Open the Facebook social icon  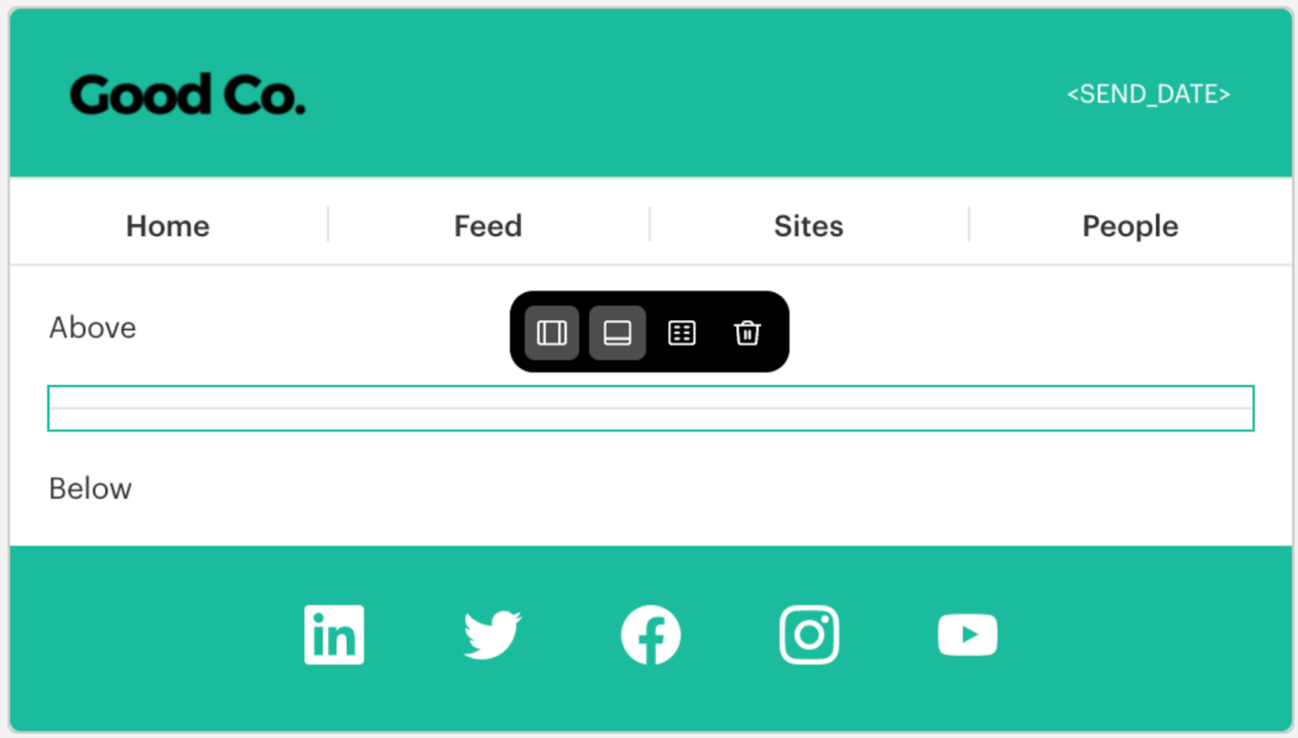tap(650, 634)
